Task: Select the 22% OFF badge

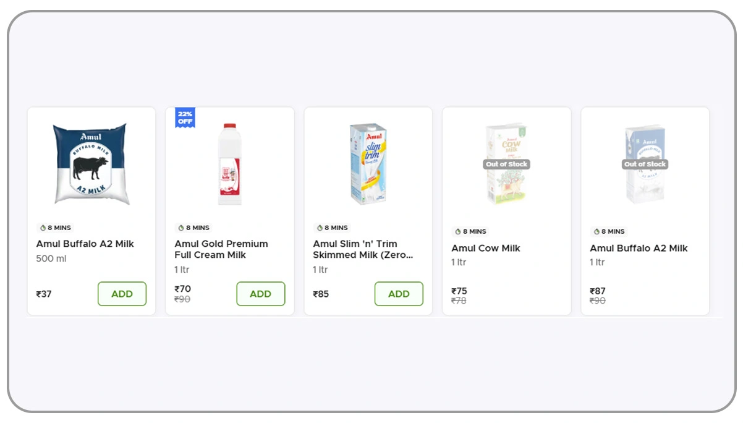Action: [185, 118]
